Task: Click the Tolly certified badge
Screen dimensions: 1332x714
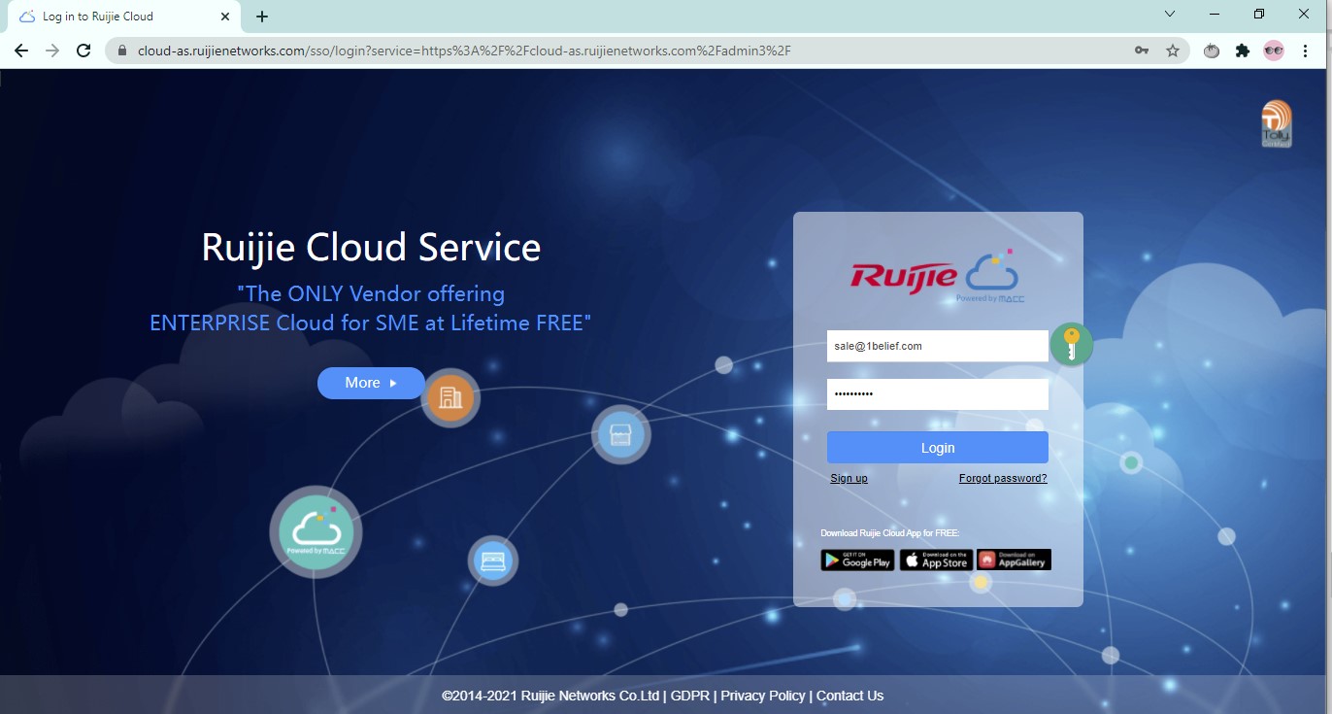Action: tap(1277, 124)
